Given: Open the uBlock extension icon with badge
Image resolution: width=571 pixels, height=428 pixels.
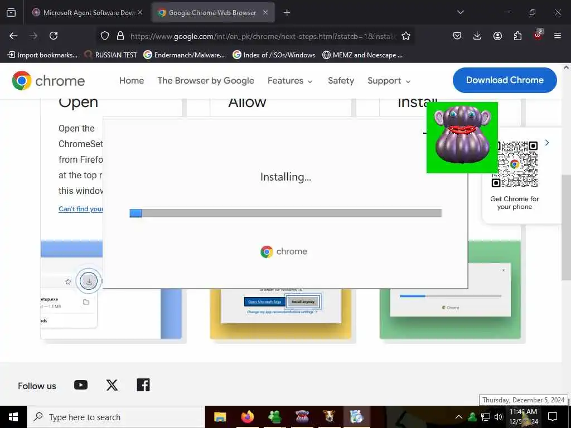Looking at the screenshot, I should pos(538,35).
